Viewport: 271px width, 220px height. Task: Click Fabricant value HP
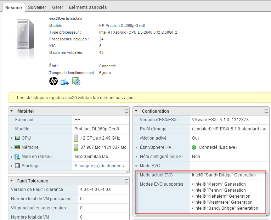(77, 120)
